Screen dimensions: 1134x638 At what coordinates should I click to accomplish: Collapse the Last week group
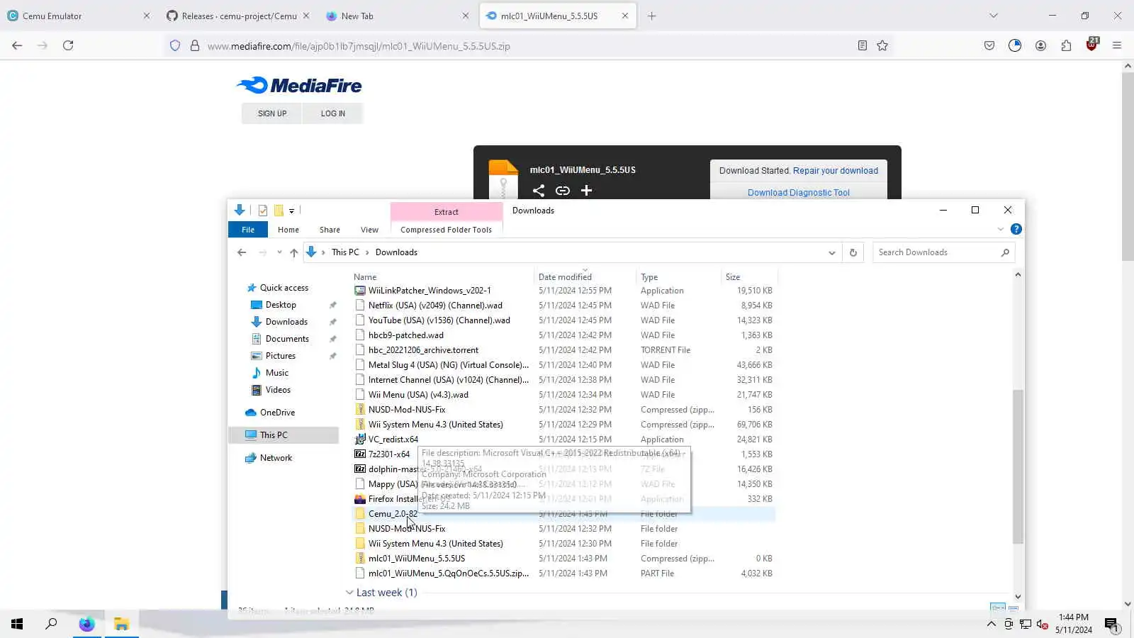[x=349, y=593]
